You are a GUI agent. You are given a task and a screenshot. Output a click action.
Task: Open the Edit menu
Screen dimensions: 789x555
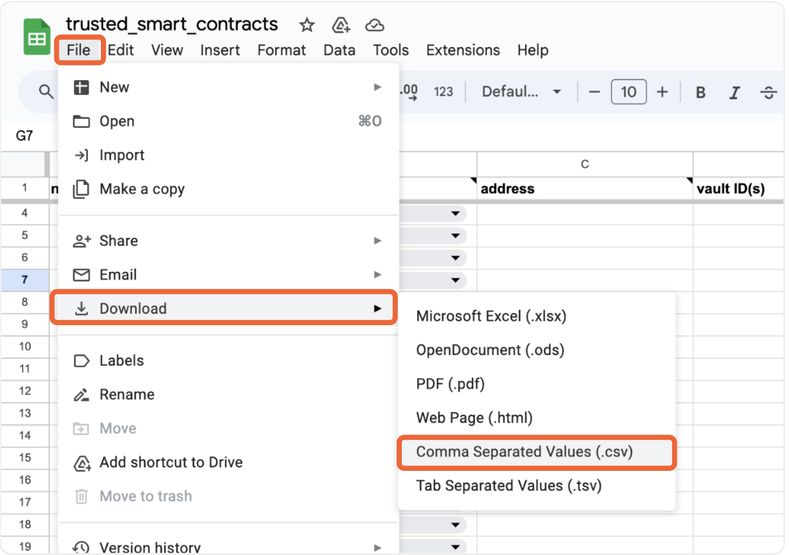pos(120,50)
